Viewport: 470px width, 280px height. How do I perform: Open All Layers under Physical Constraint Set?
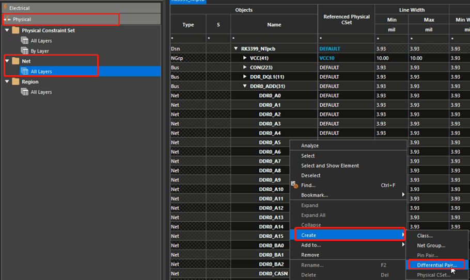[x=41, y=41]
